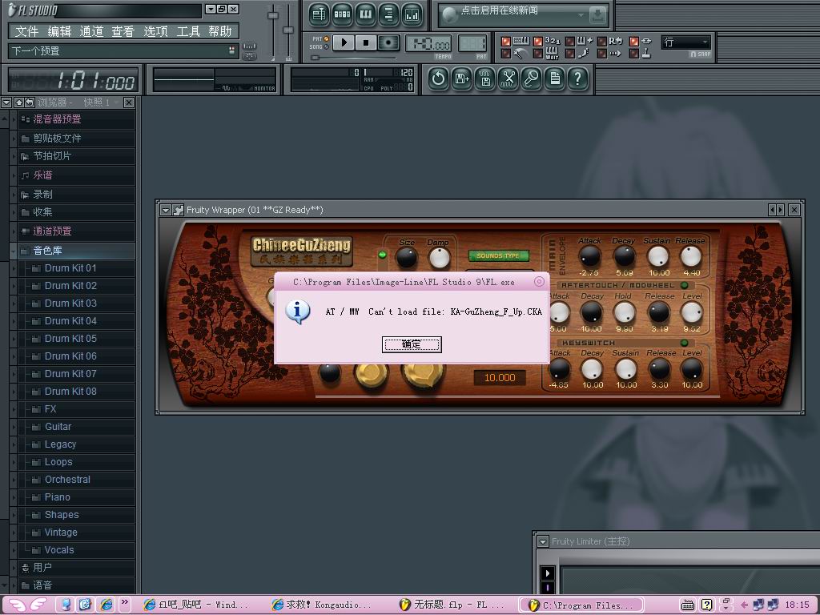The height and width of the screenshot is (615, 820).
Task: Open the 编辑 menu
Action: tap(59, 31)
